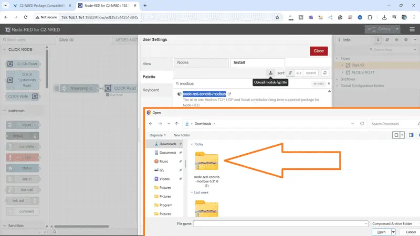Clear the modbus search field

(x=329, y=83)
